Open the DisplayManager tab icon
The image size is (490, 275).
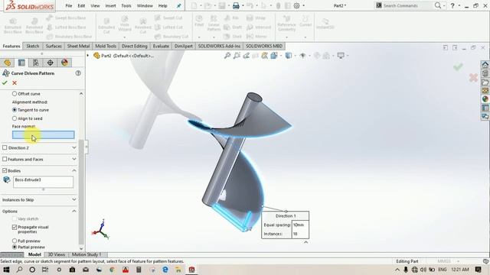click(x=64, y=63)
